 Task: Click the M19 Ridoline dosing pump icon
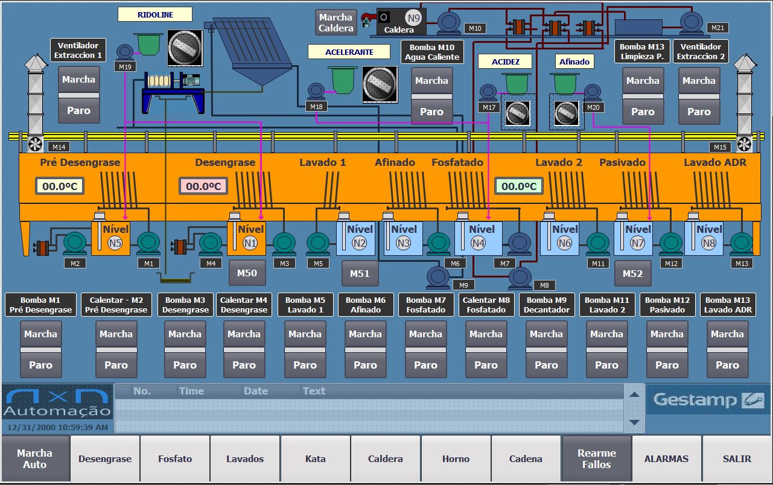[126, 52]
